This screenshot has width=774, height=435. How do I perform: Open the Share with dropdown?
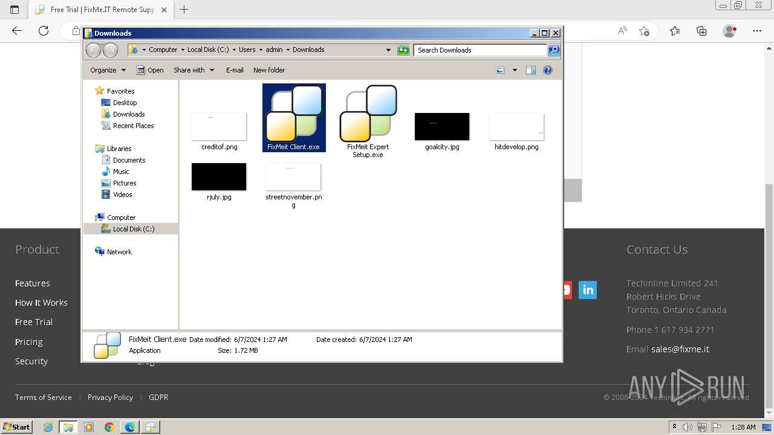coord(193,70)
